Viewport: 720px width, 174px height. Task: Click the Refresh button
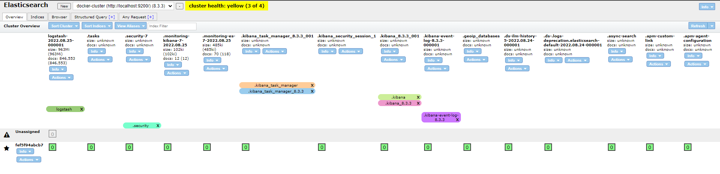coord(698,26)
